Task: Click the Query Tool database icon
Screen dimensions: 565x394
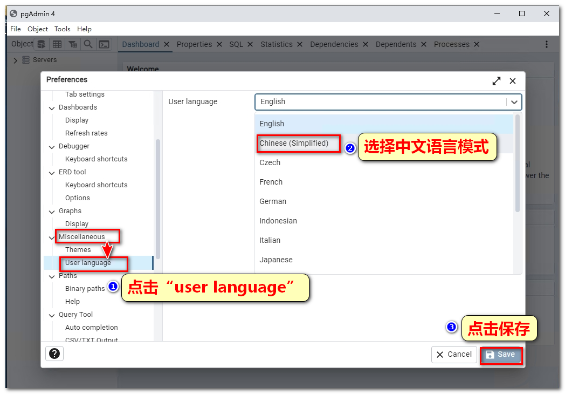Action: (x=41, y=44)
